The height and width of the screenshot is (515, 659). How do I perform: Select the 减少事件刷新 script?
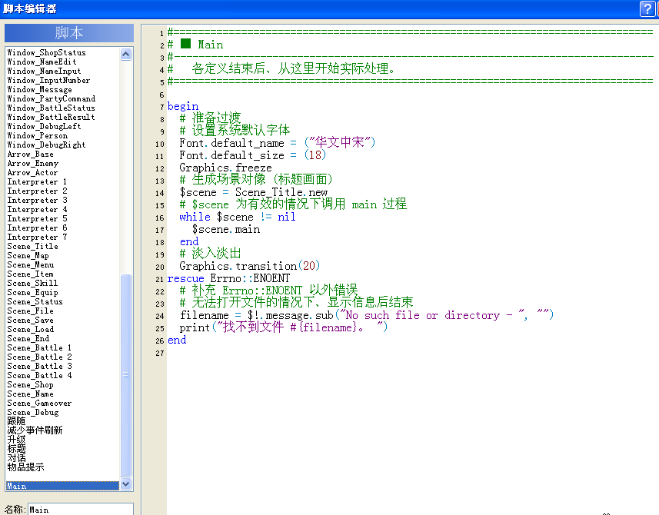(35, 430)
